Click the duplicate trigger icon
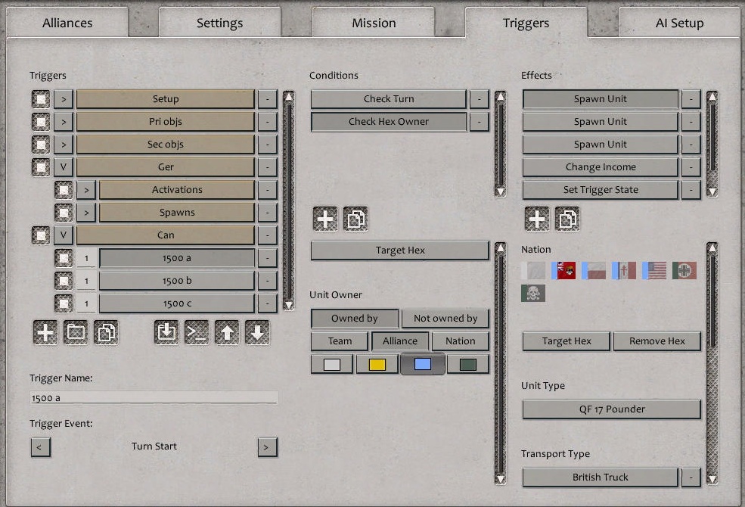745x507 pixels. 106,331
